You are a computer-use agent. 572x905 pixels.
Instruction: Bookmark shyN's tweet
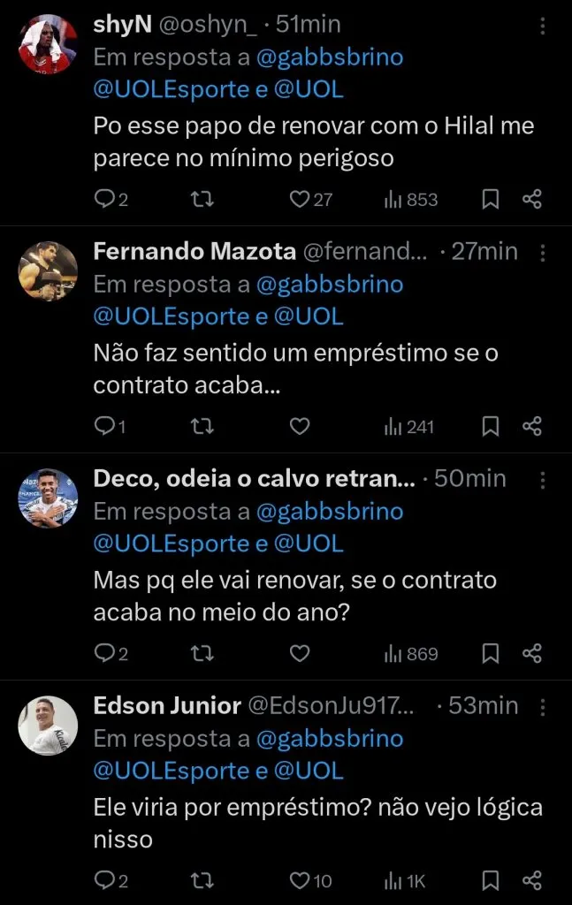click(491, 199)
